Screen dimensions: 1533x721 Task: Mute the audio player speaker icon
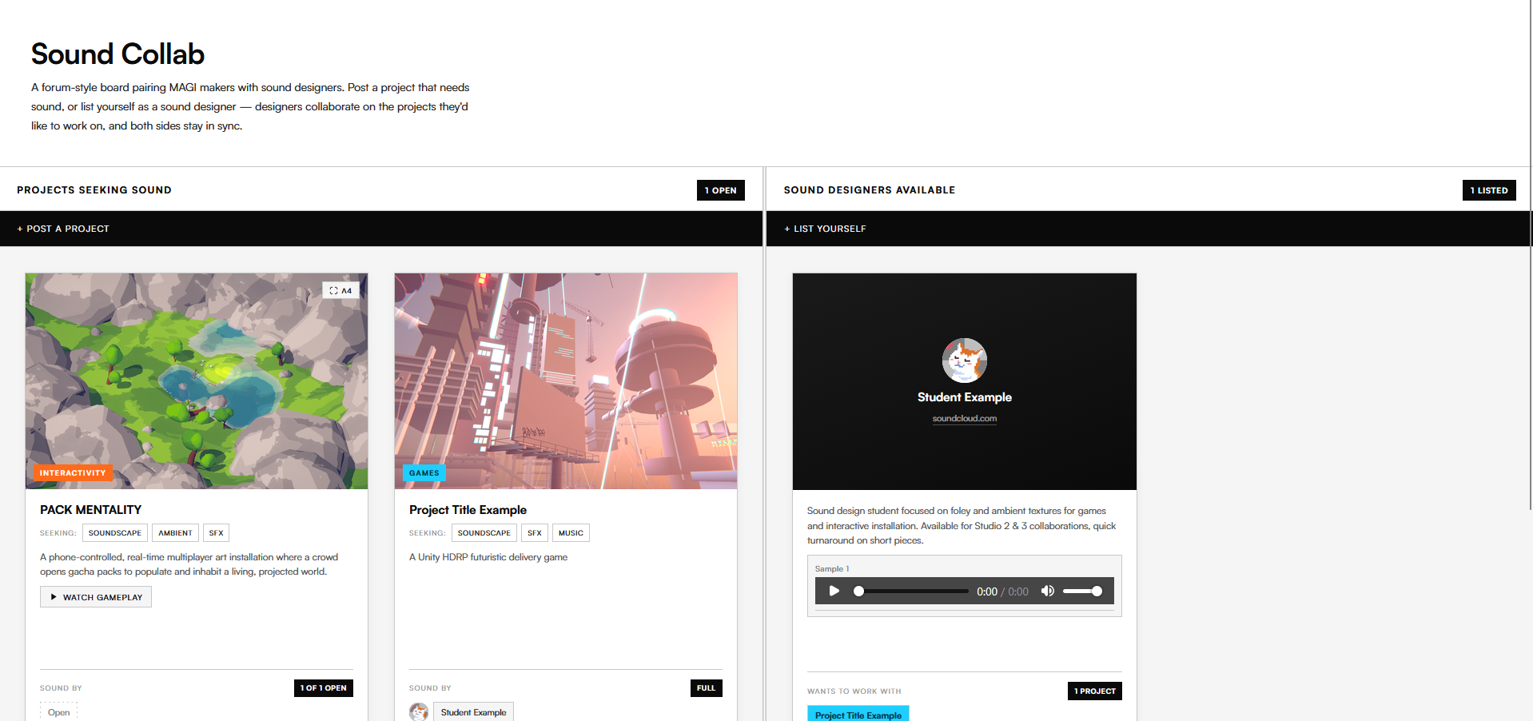pyautogui.click(x=1047, y=592)
